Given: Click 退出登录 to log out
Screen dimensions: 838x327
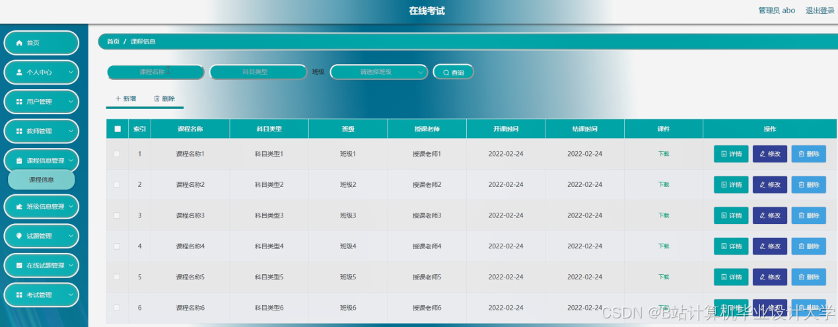Looking at the screenshot, I should (x=820, y=11).
